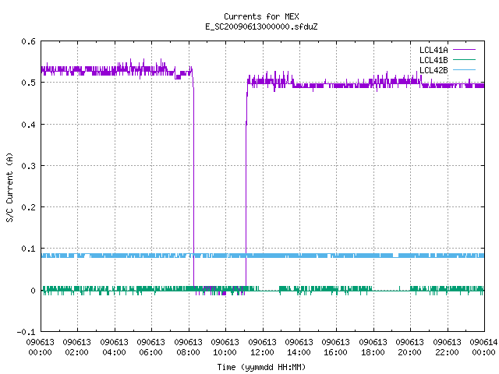The height and width of the screenshot is (374, 499).
Task: Click the x-axis tick 090613 04:00
Action: [x=114, y=348]
